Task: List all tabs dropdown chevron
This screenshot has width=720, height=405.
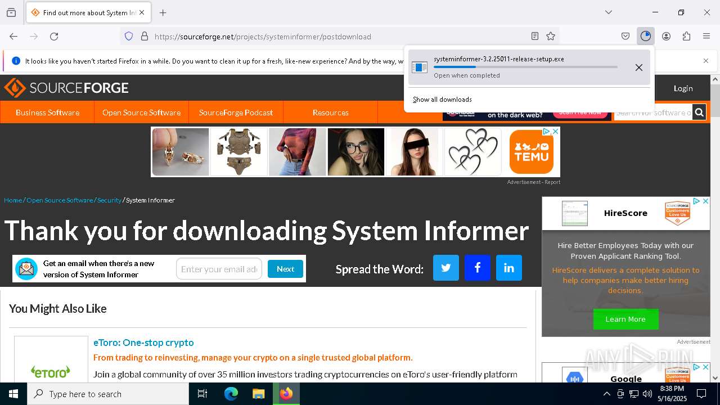Action: (609, 12)
